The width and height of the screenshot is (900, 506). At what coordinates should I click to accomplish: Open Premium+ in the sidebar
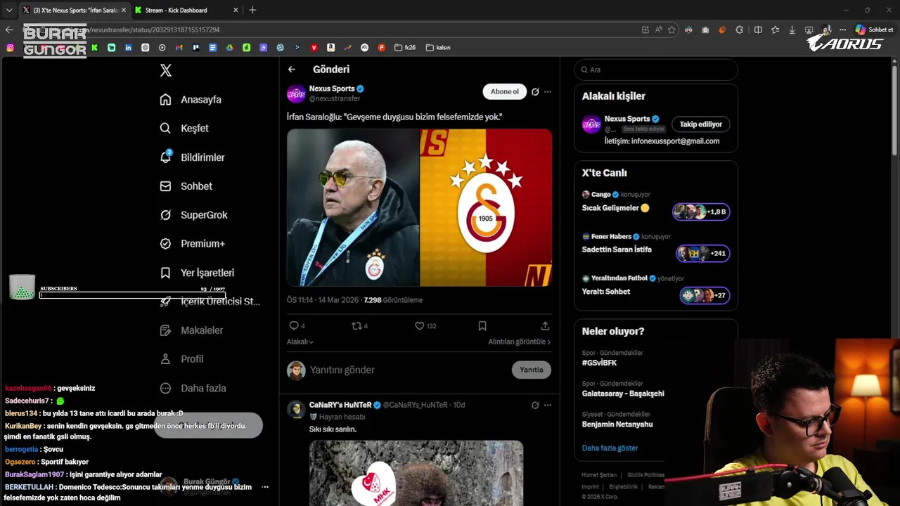[192, 244]
